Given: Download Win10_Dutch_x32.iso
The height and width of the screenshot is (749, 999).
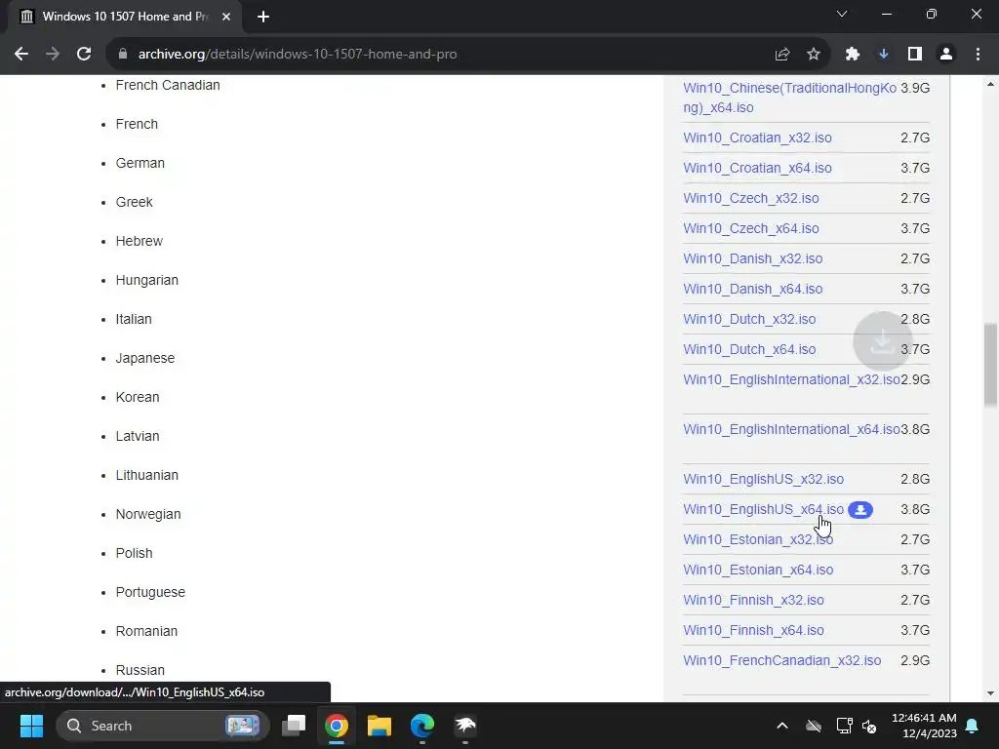Looking at the screenshot, I should pos(749,319).
